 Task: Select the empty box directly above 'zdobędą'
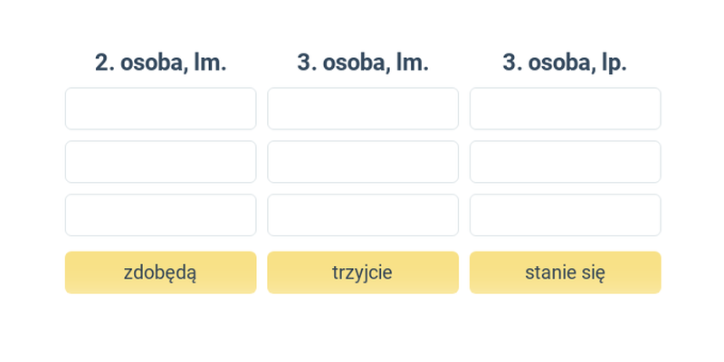pyautogui.click(x=161, y=214)
